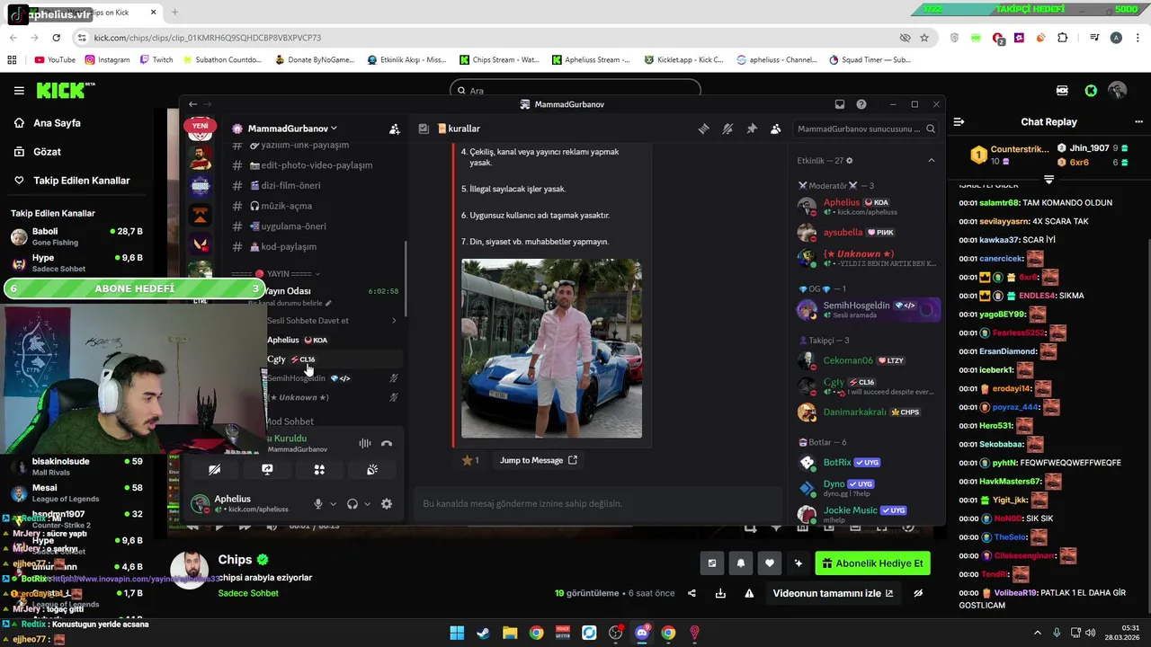This screenshot has width=1151, height=647.
Task: Open the Kick hamburger menu
Action: (x=19, y=91)
